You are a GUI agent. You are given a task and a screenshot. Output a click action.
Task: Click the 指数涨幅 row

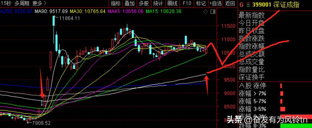(252, 46)
